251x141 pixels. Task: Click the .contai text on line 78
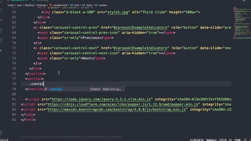coord(36,84)
